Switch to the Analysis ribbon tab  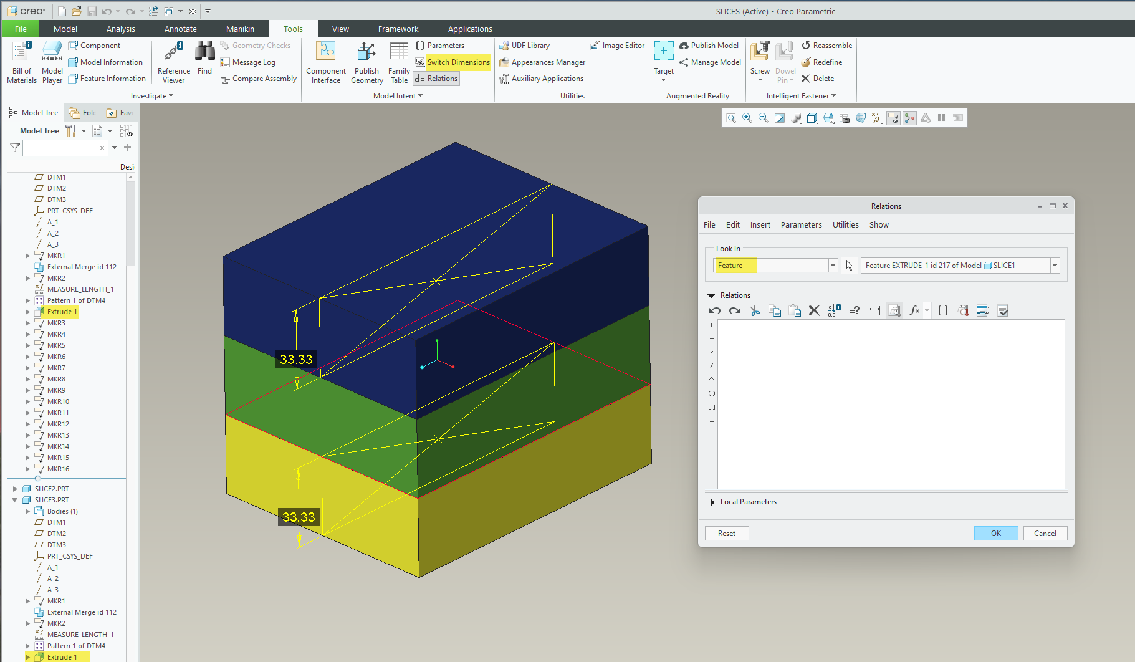coord(120,29)
